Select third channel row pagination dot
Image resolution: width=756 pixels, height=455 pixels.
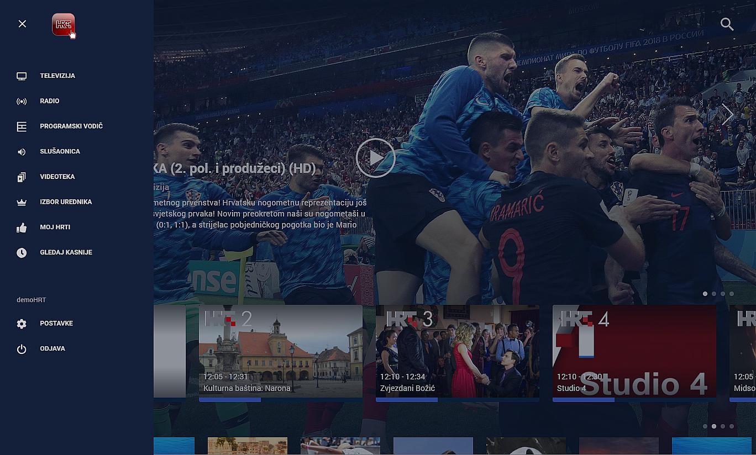(723, 426)
